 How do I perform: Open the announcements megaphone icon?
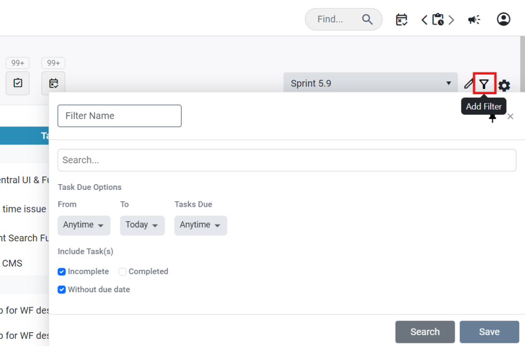click(474, 19)
